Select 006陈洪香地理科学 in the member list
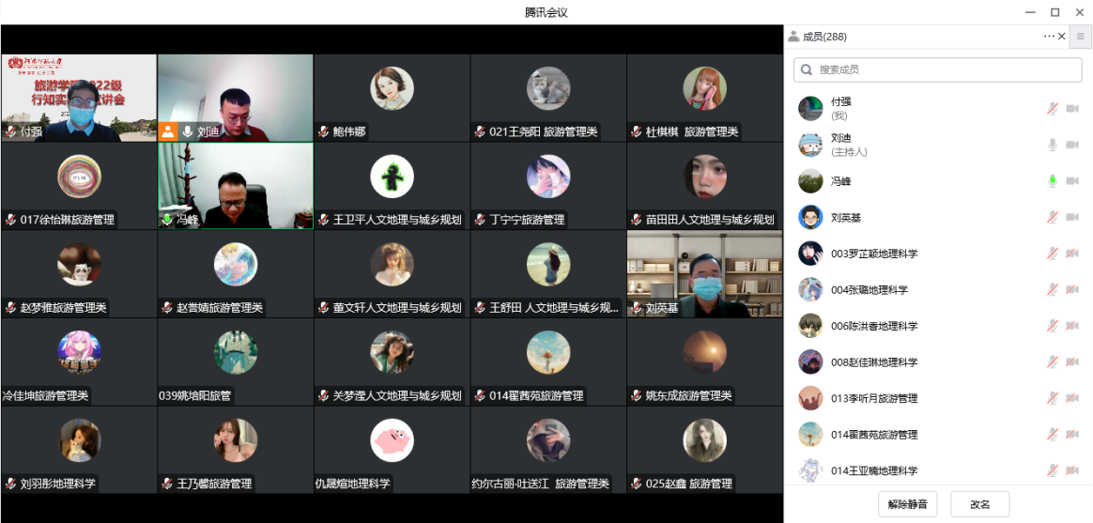 873,326
